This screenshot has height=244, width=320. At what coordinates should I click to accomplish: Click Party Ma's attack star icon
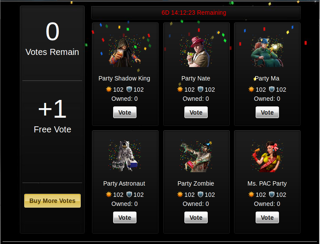251,89
